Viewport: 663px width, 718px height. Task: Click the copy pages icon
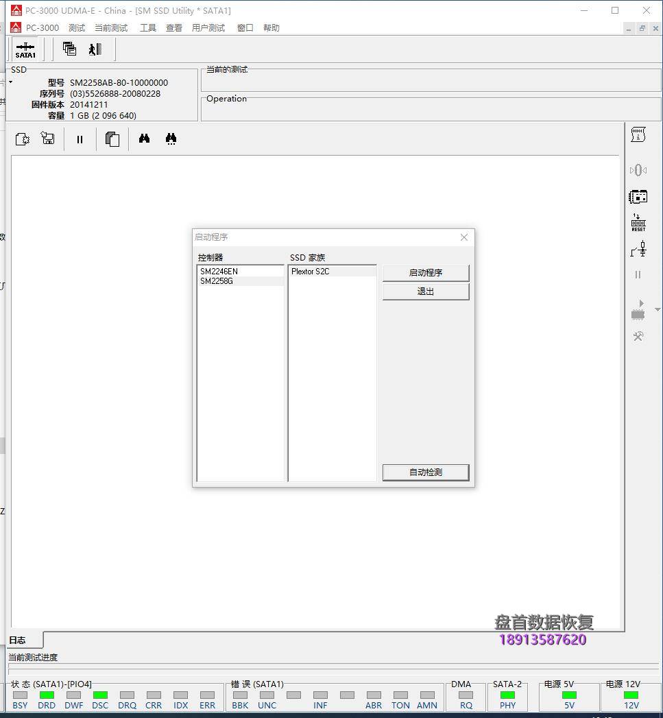[112, 139]
